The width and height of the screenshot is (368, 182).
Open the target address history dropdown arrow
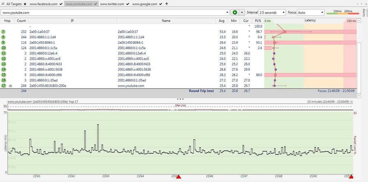point(227,13)
